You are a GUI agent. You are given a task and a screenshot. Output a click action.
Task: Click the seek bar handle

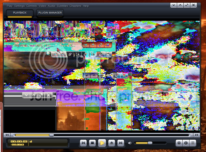click(51, 135)
